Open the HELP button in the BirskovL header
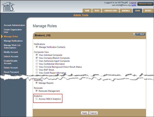The height and width of the screenshot is (117, 154). (140, 34)
